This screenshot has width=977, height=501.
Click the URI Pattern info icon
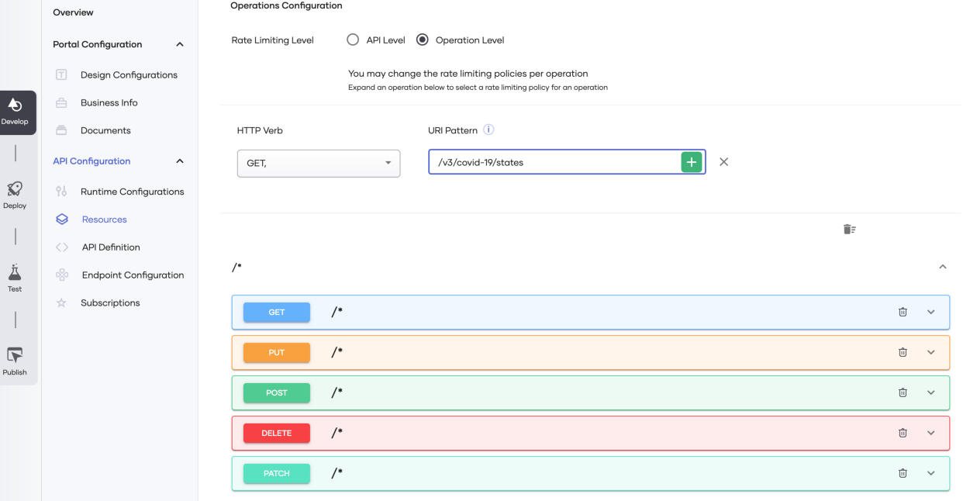tap(488, 130)
